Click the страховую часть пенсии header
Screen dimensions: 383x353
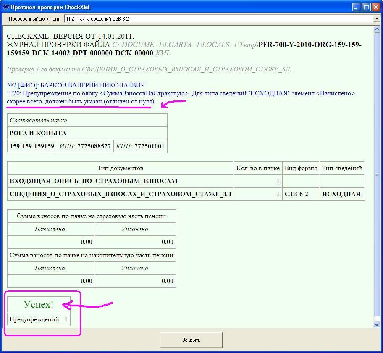(x=92, y=216)
